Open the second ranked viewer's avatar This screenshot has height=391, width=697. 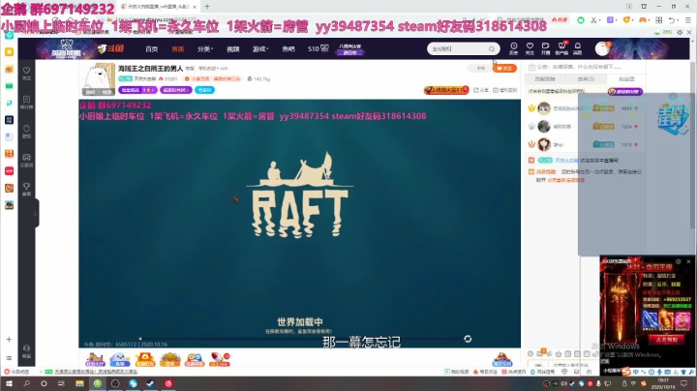[x=544, y=127]
